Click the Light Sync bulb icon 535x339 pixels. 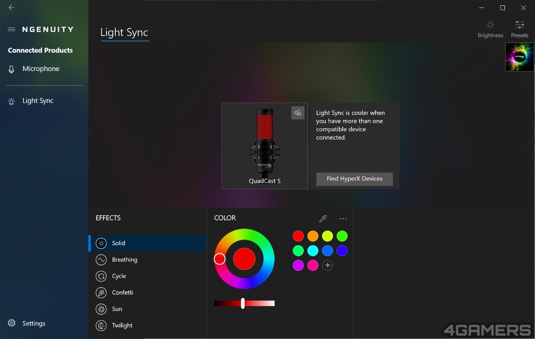tap(12, 101)
